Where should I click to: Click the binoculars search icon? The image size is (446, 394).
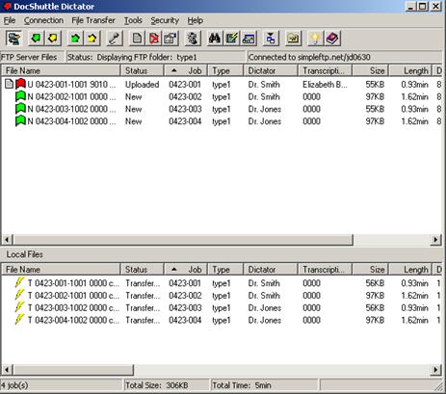(214, 39)
